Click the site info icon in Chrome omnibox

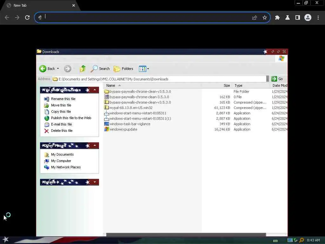40,17
